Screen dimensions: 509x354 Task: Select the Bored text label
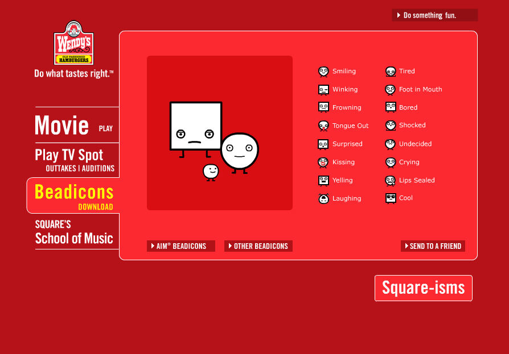408,107
